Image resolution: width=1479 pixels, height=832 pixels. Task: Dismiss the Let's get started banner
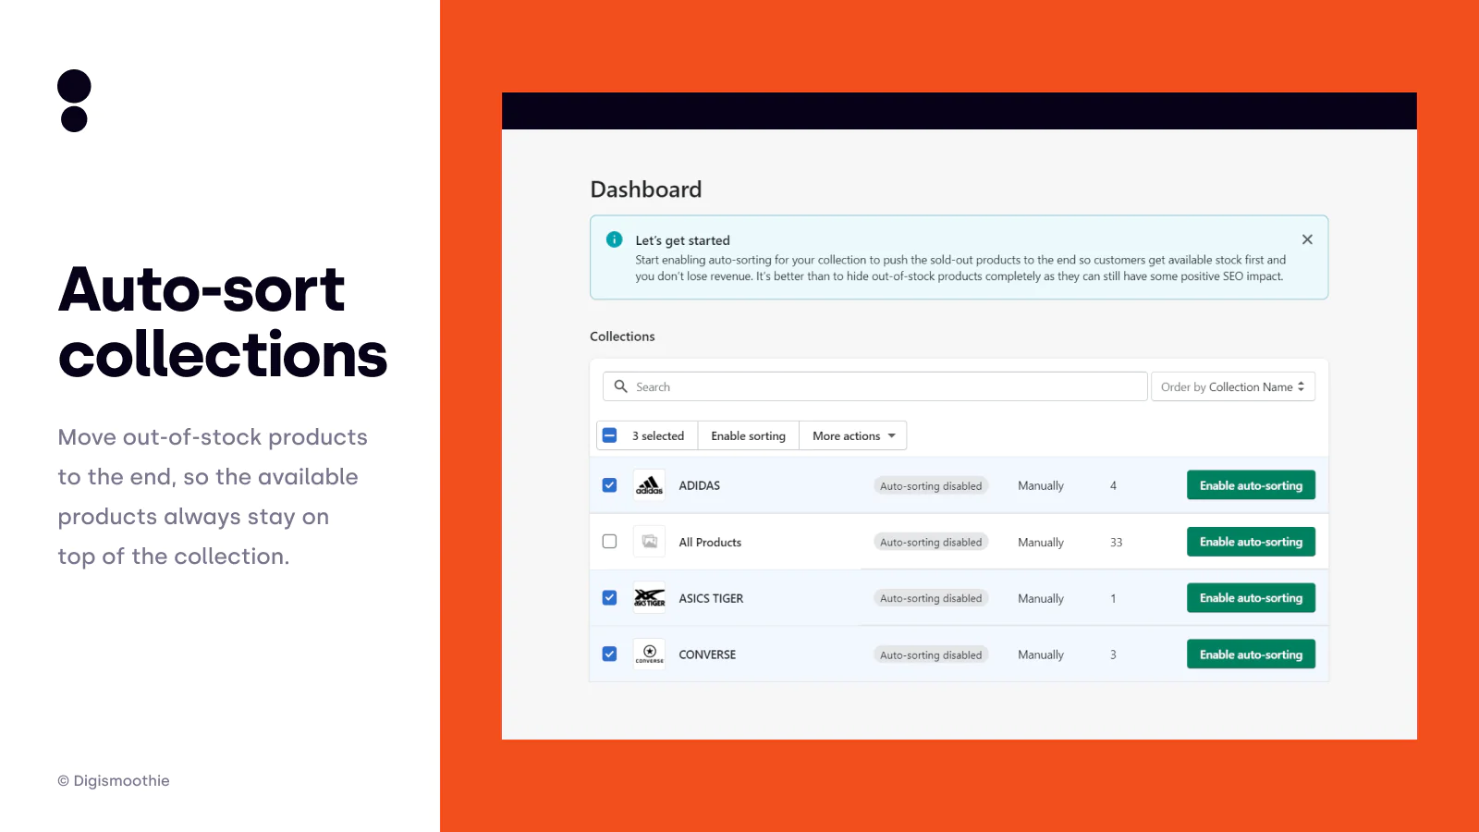(x=1307, y=239)
